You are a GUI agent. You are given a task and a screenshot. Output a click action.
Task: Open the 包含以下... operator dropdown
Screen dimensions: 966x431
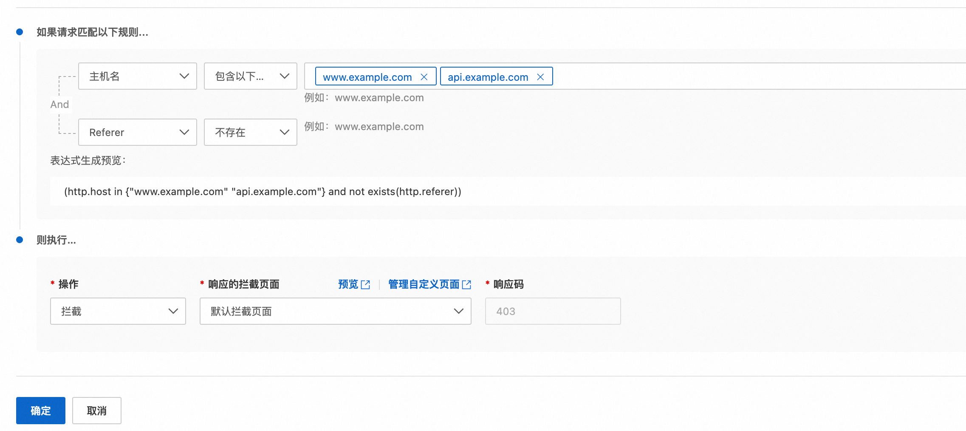tap(251, 76)
